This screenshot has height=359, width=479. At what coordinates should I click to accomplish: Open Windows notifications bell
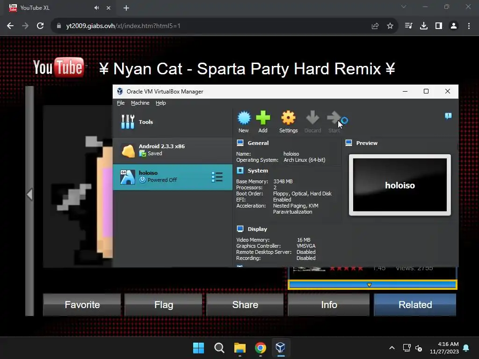click(466, 348)
